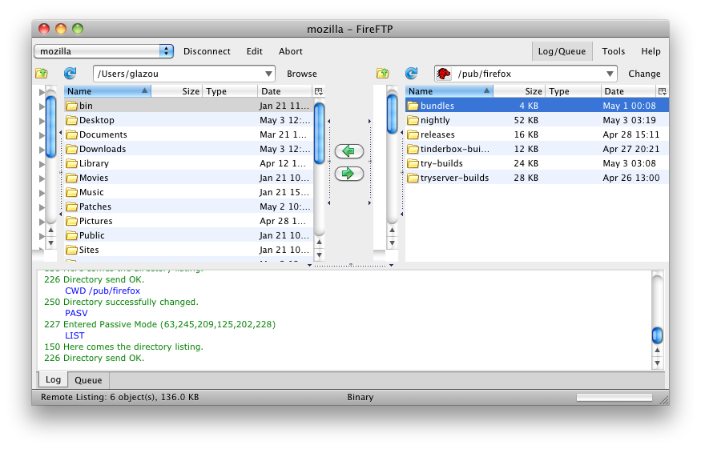Select the tryserver-builds remote folder icon
This screenshot has width=701, height=449.
[413, 178]
